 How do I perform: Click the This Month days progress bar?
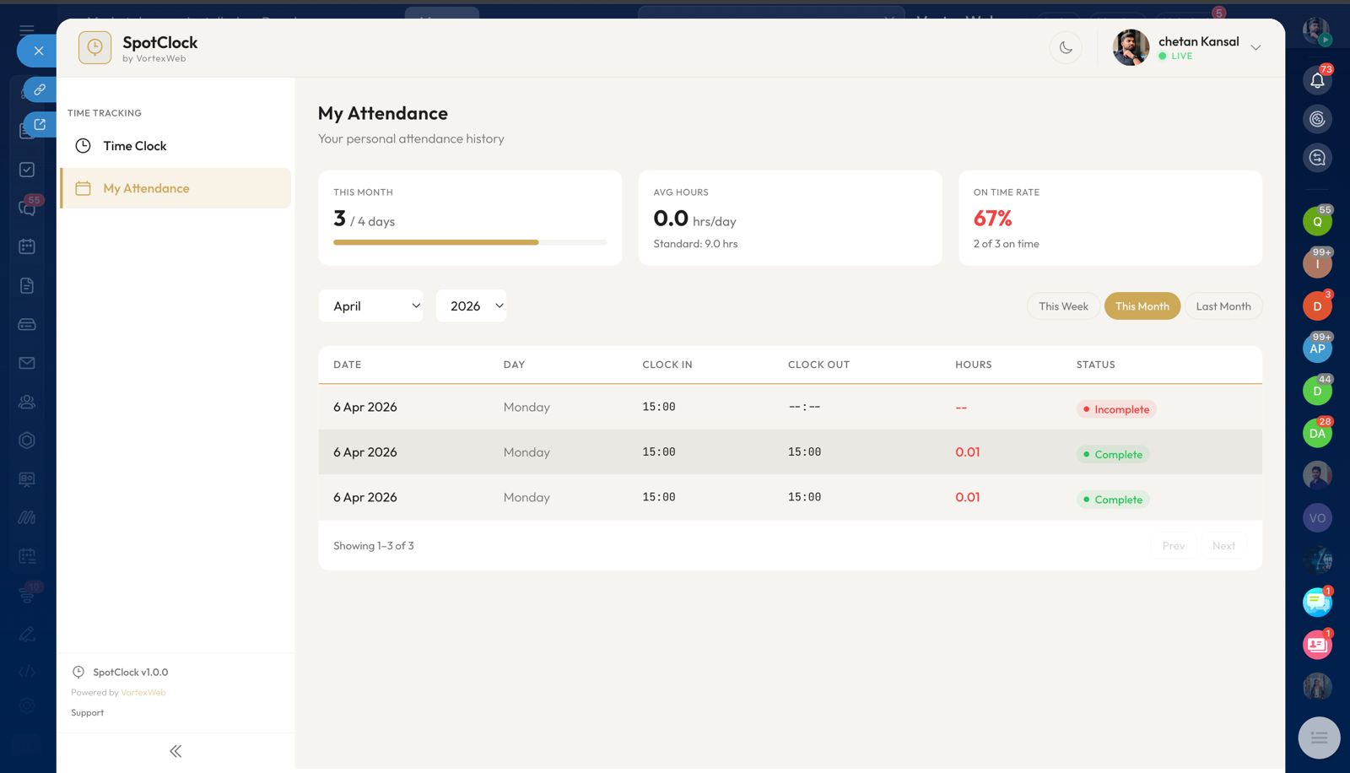pyautogui.click(x=469, y=242)
